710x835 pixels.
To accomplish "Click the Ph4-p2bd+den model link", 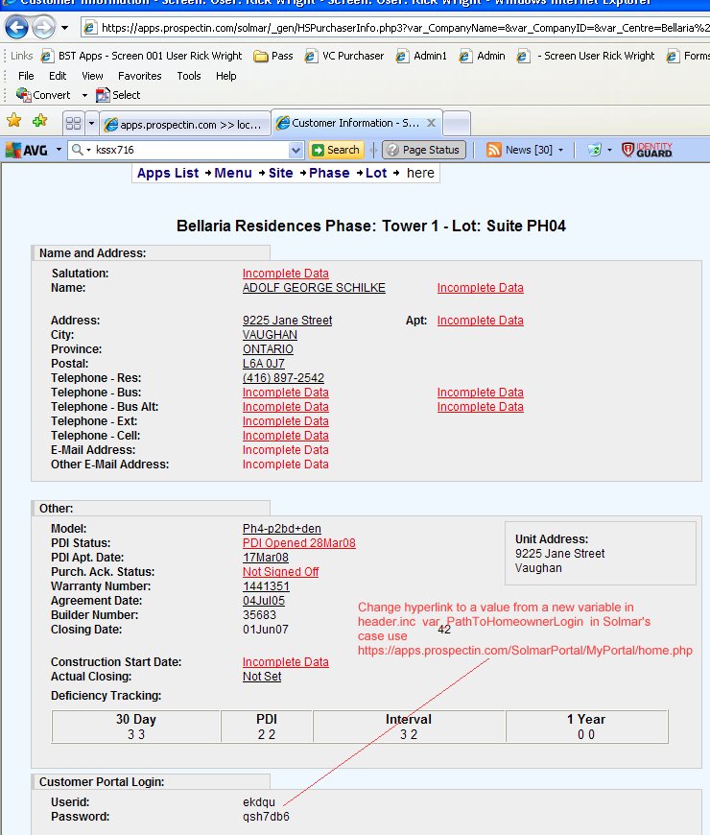I will pyautogui.click(x=282, y=528).
